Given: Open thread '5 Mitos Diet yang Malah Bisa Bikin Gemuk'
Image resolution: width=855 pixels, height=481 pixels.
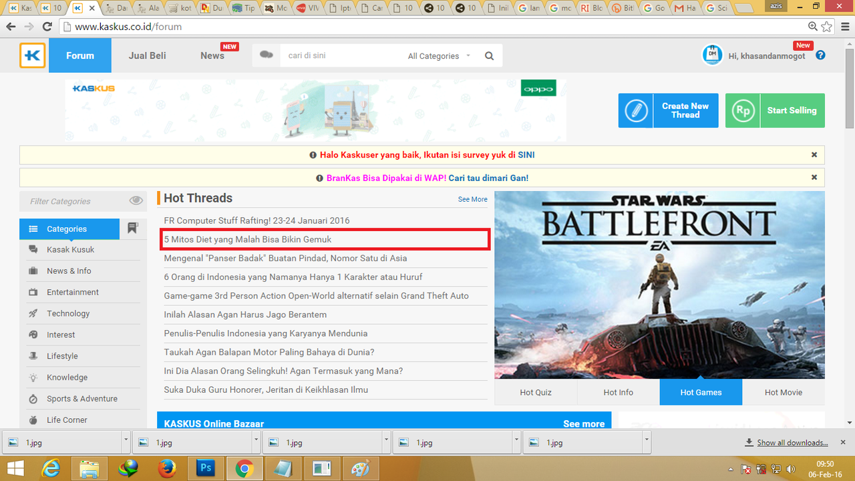Looking at the screenshot, I should point(248,239).
